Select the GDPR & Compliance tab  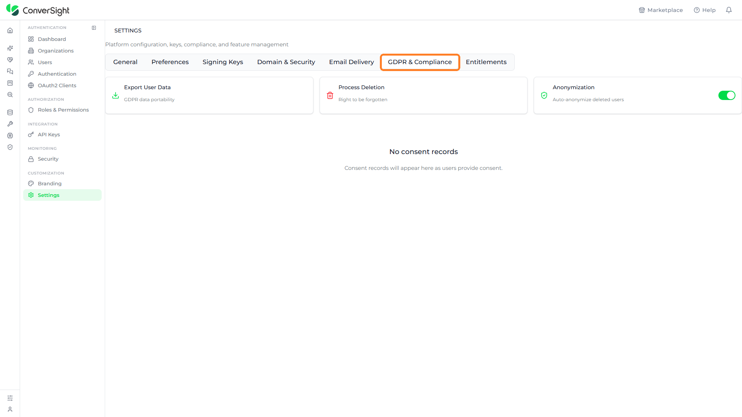pyautogui.click(x=420, y=62)
